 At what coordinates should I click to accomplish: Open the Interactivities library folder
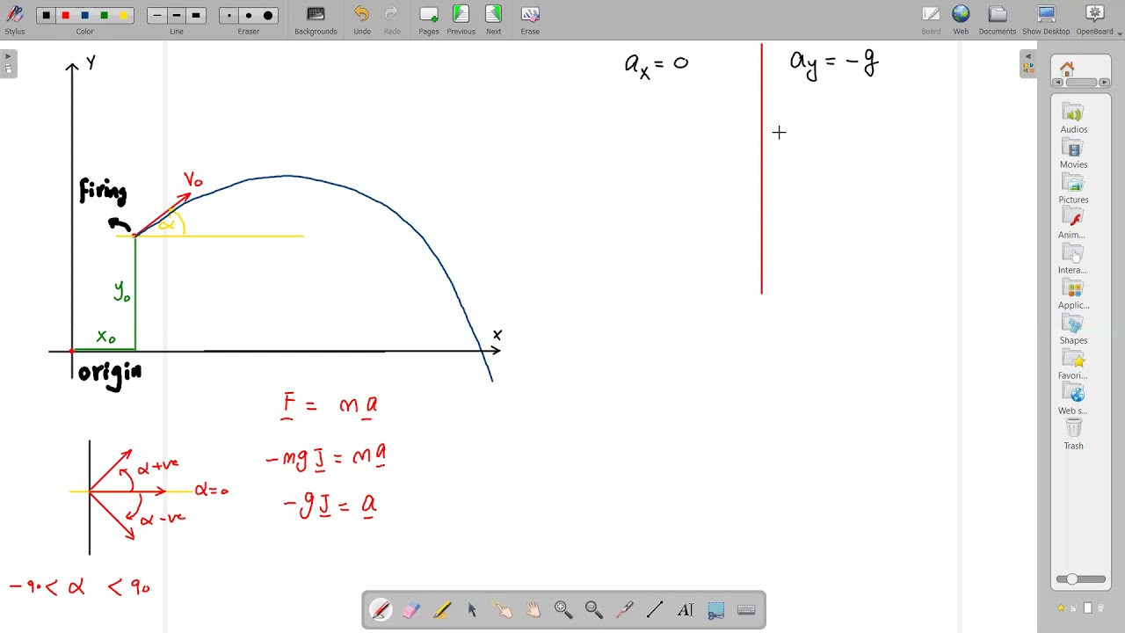[1073, 259]
